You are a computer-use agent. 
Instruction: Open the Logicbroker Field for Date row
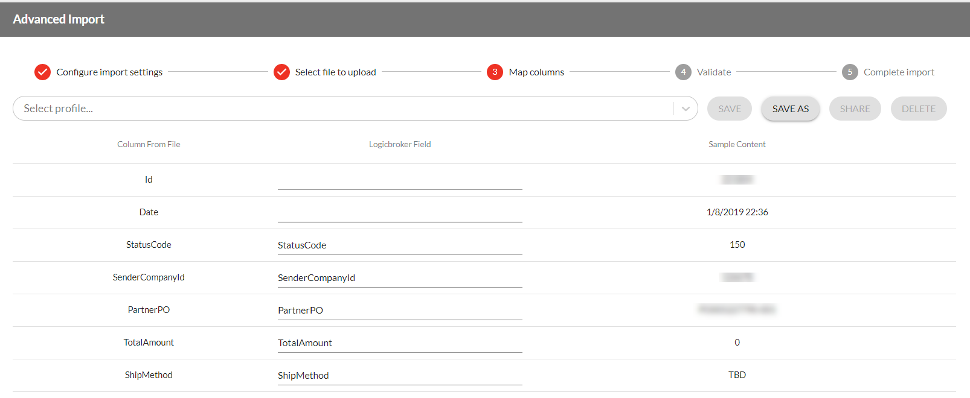tap(399, 213)
